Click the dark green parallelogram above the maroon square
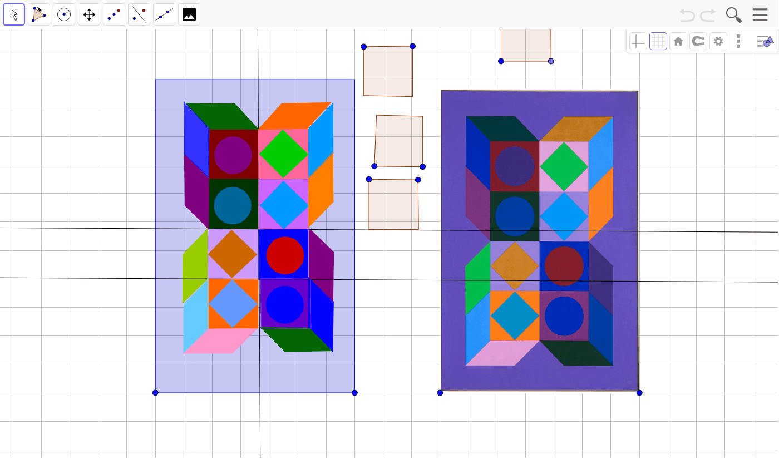Viewport: 779px width, 459px height. point(221,116)
